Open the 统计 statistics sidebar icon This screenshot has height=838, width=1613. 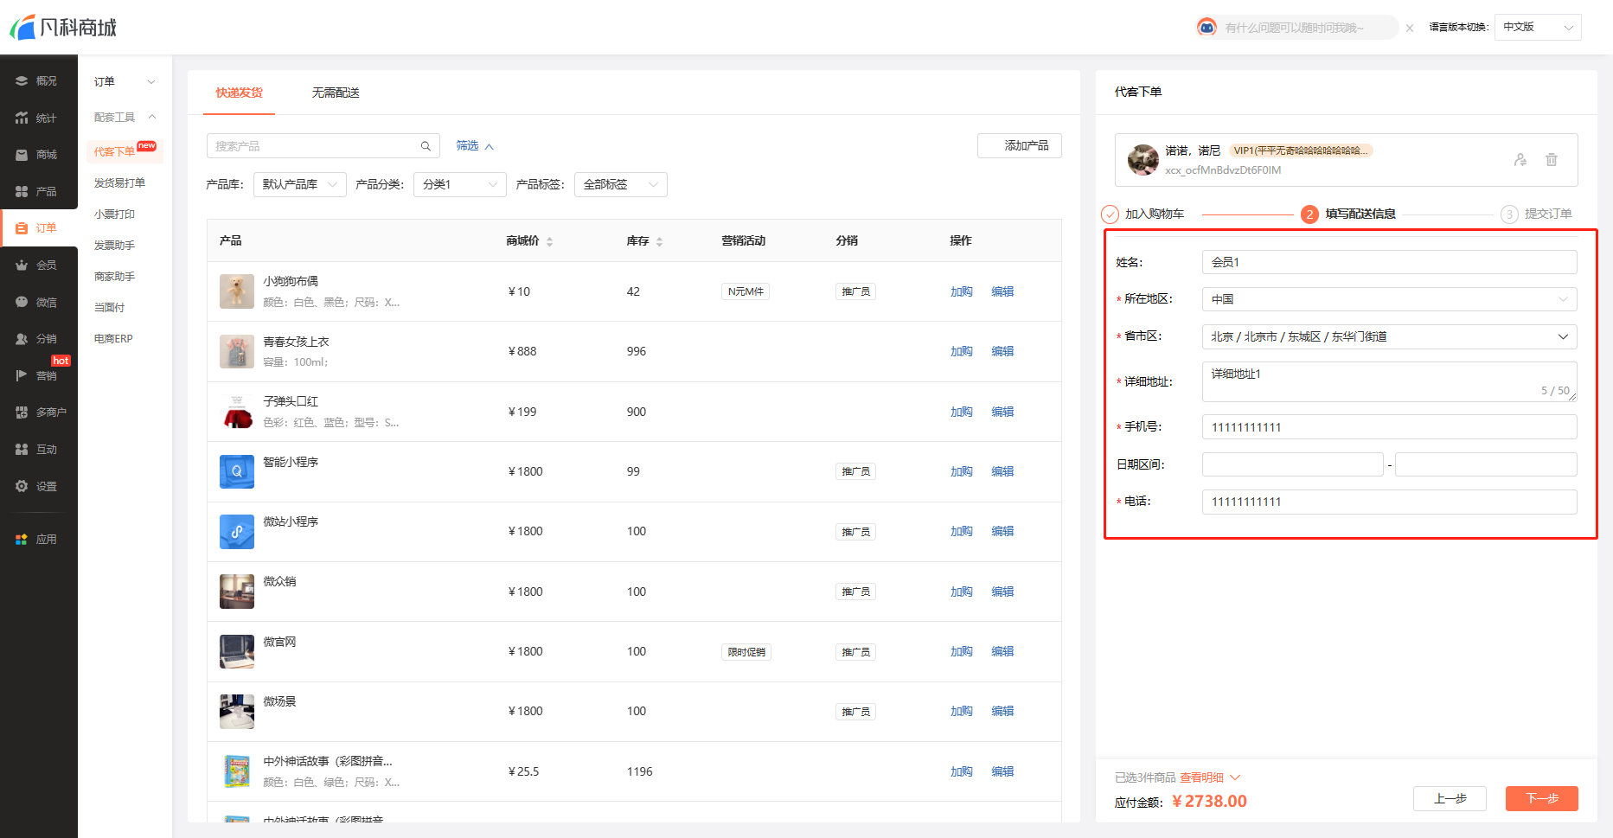click(22, 118)
